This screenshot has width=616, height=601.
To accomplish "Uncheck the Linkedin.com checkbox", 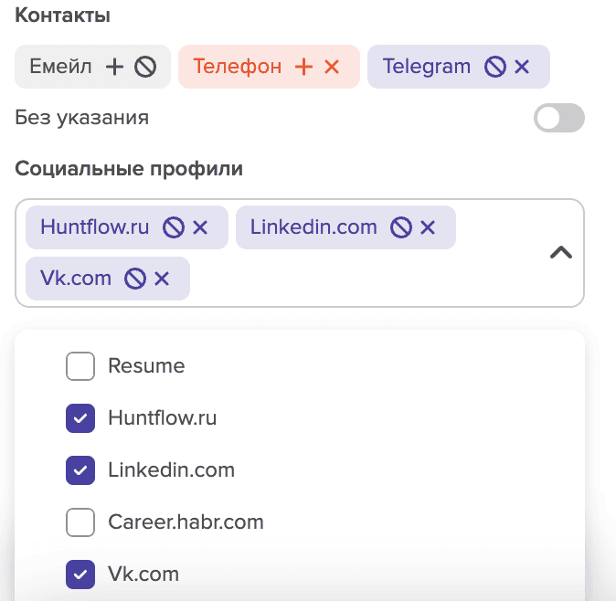I will tap(80, 470).
